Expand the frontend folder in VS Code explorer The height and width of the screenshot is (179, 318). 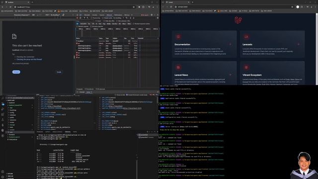point(12,135)
